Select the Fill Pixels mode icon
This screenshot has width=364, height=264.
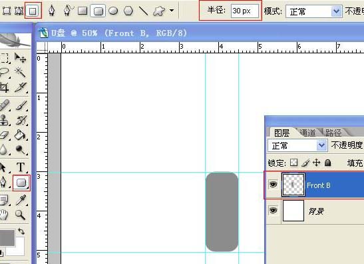pyautogui.click(x=33, y=11)
